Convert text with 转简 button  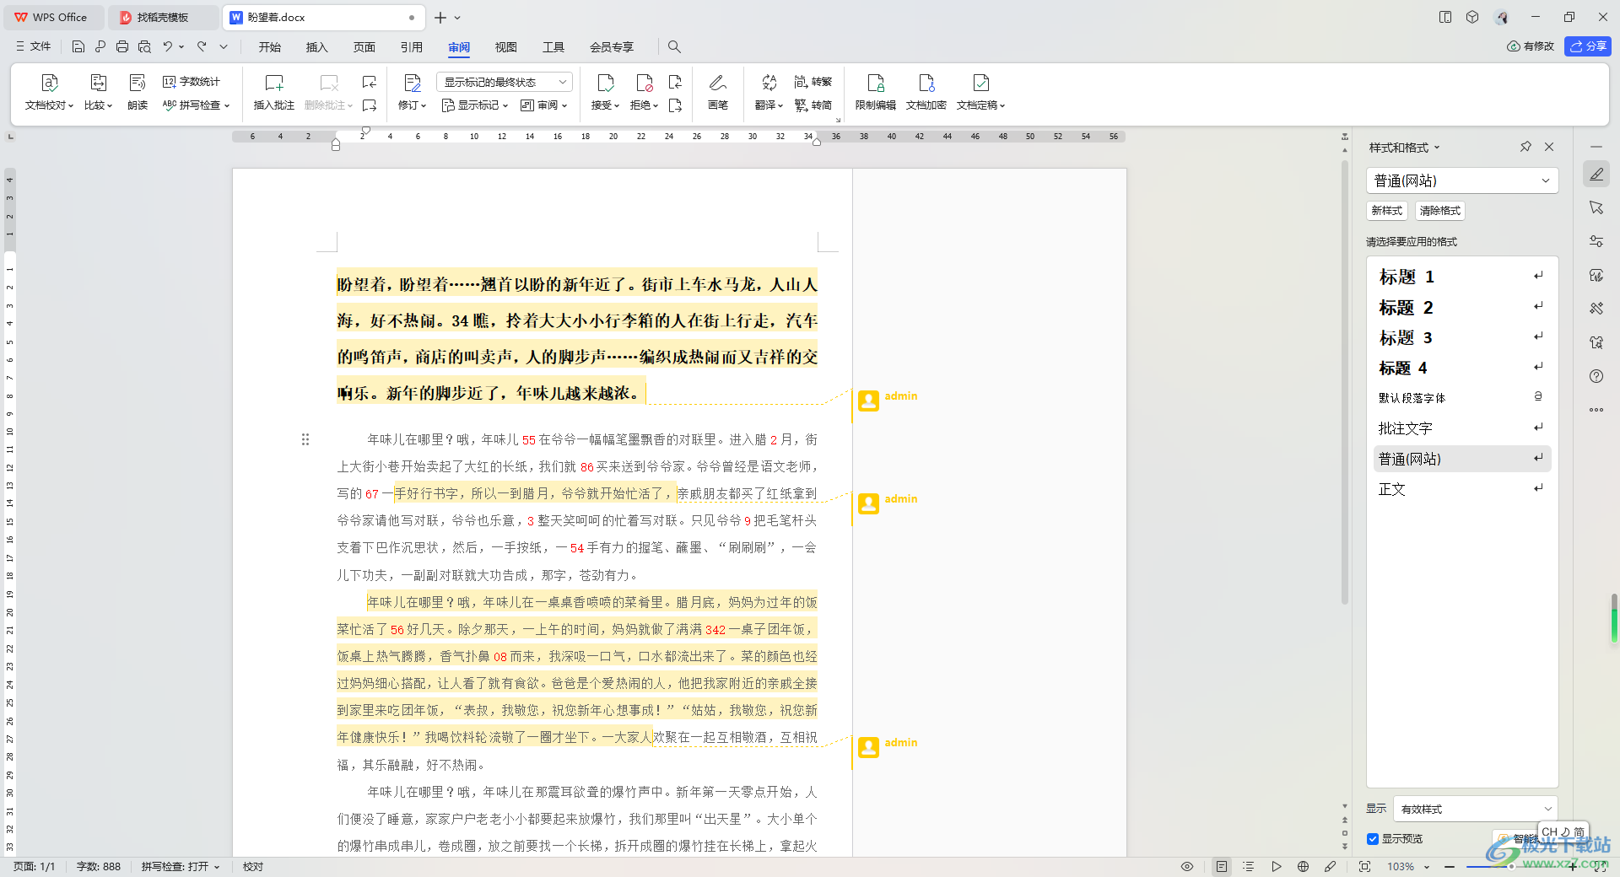[813, 105]
